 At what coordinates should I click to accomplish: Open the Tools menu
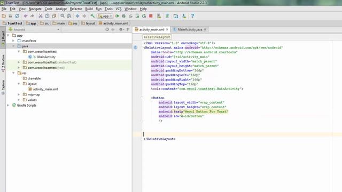click(108, 9)
